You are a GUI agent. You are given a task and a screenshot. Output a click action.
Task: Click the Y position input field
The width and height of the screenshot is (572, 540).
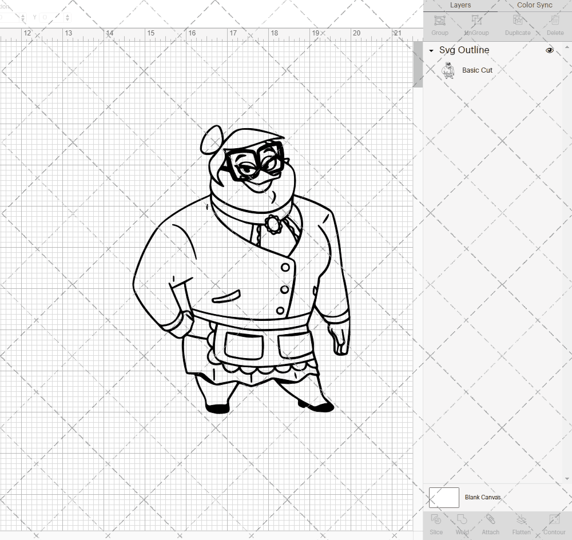pyautogui.click(x=51, y=18)
